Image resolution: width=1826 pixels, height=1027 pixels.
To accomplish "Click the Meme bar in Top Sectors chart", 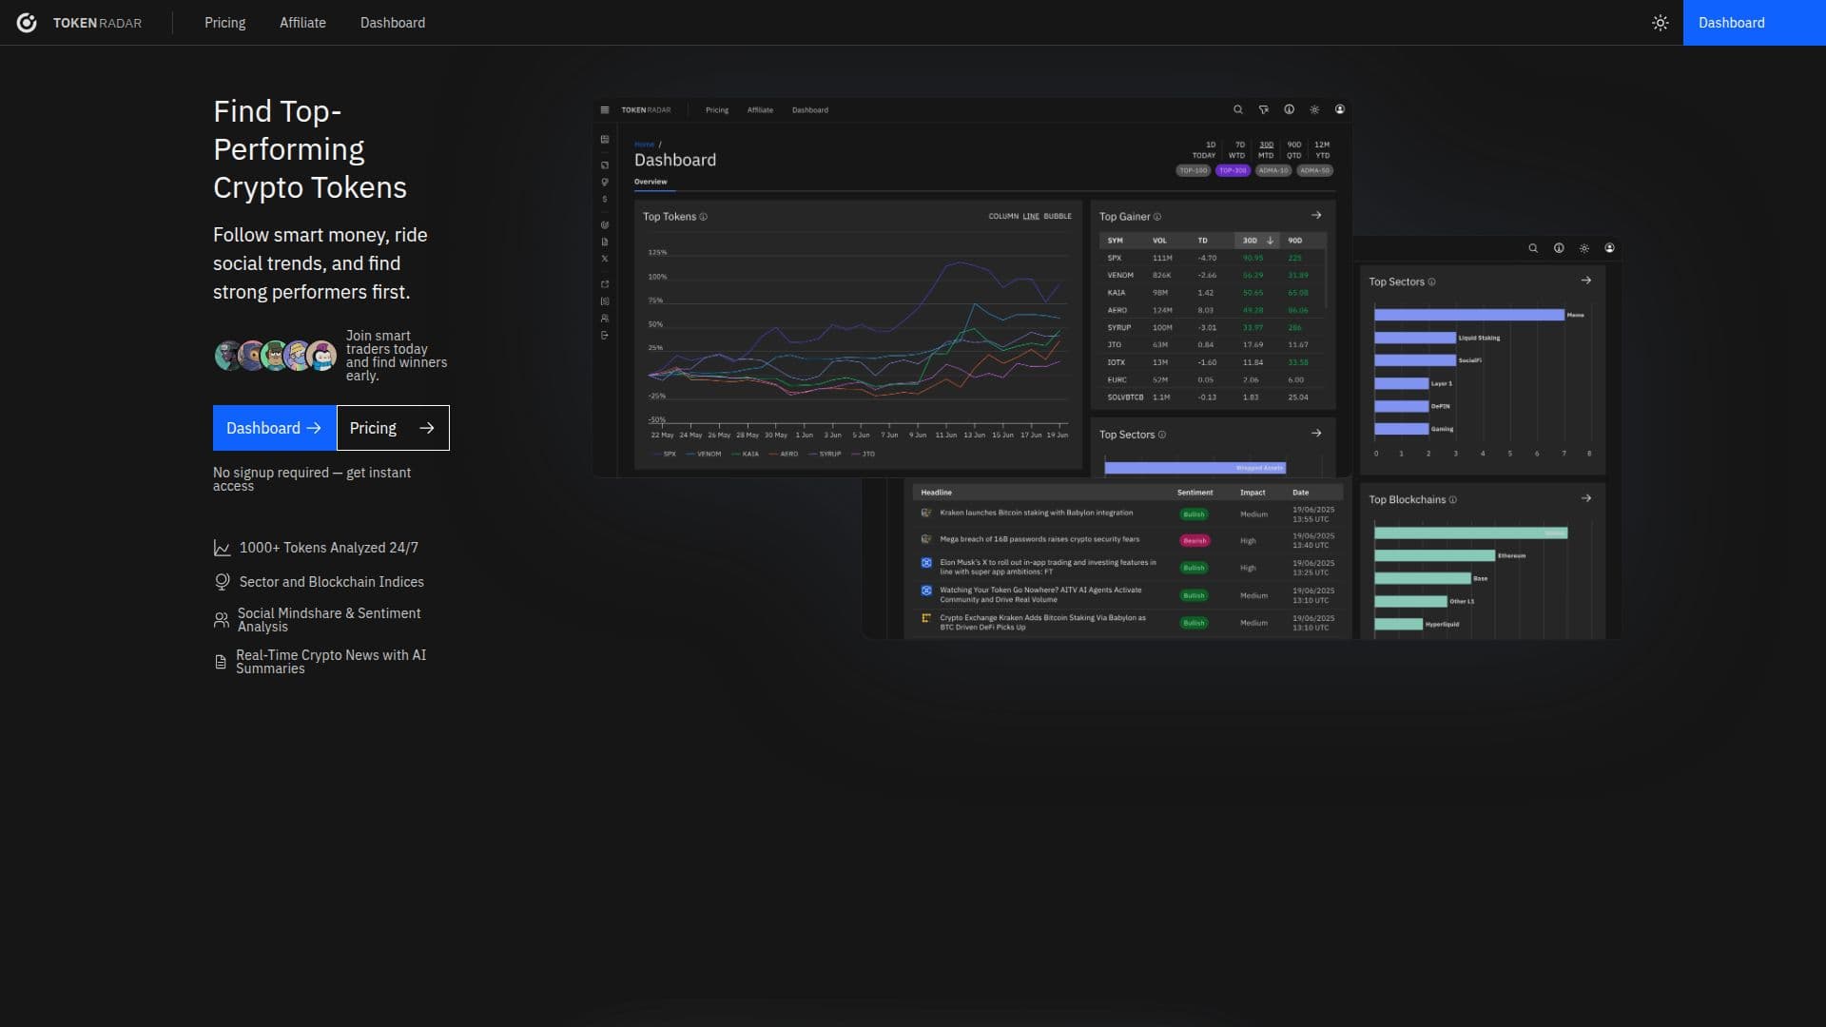I will 1469,315.
